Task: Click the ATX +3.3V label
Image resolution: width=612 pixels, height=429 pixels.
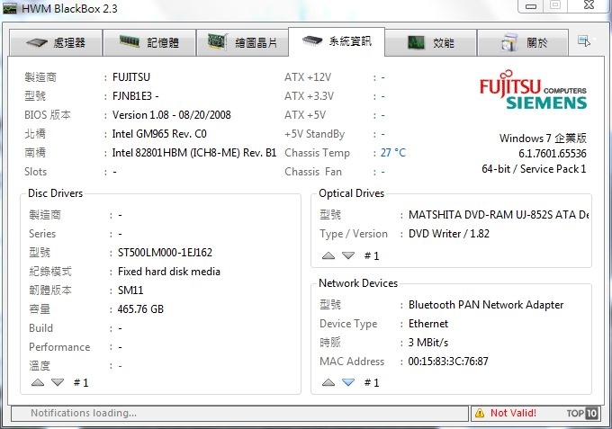Action: click(309, 96)
